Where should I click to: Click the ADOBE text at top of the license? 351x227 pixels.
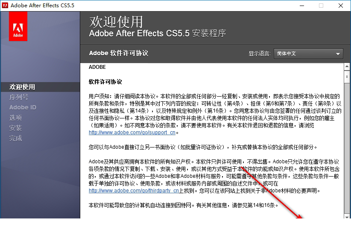[x=97, y=67]
